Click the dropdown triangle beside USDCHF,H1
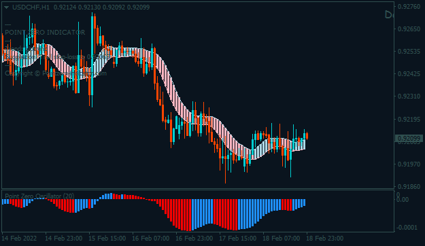The height and width of the screenshot is (246, 425). (x=6, y=7)
